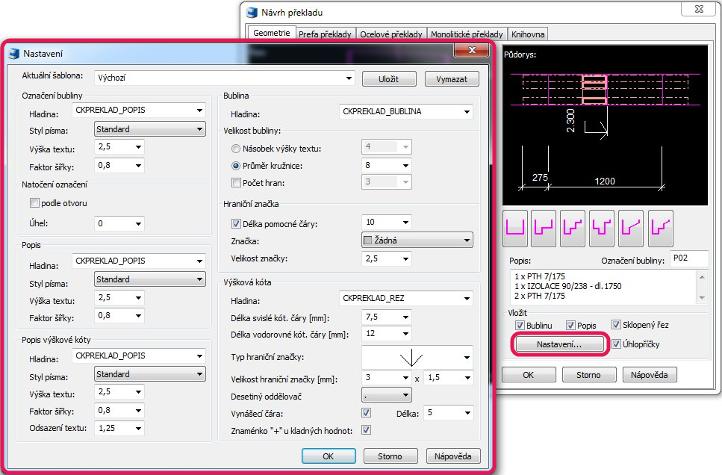Switch to the Geometrie tab
This screenshot has width=722, height=475.
[271, 33]
